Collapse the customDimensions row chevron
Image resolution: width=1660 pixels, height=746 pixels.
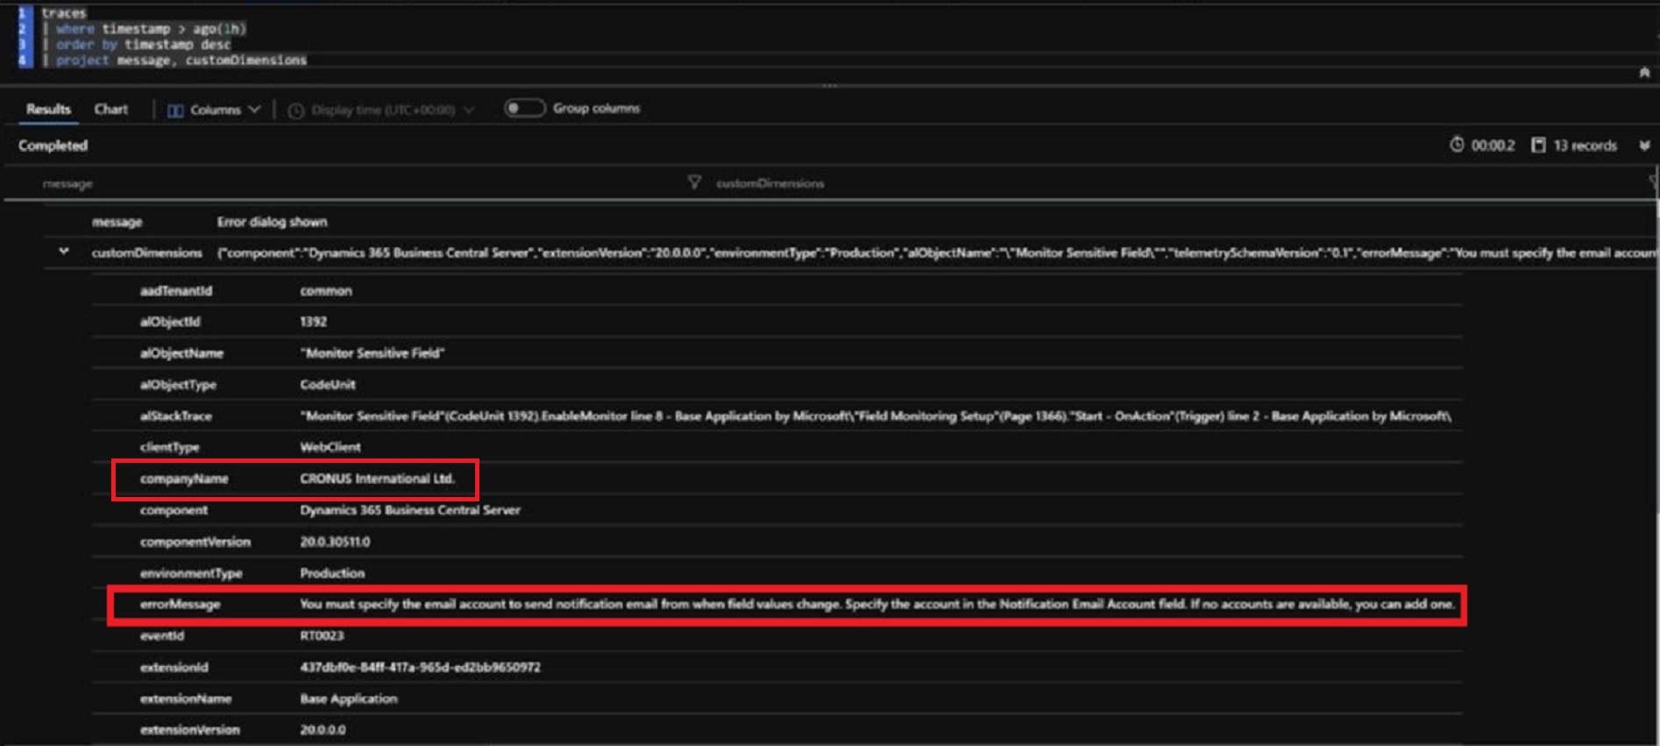64,252
